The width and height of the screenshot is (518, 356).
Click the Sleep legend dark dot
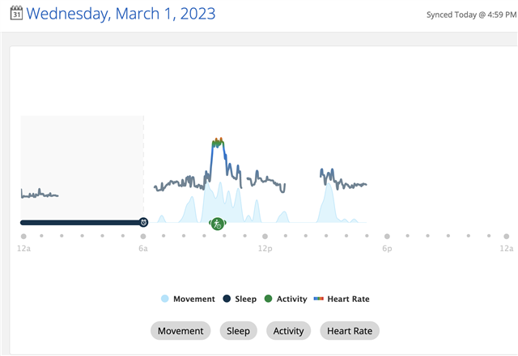pyautogui.click(x=227, y=299)
